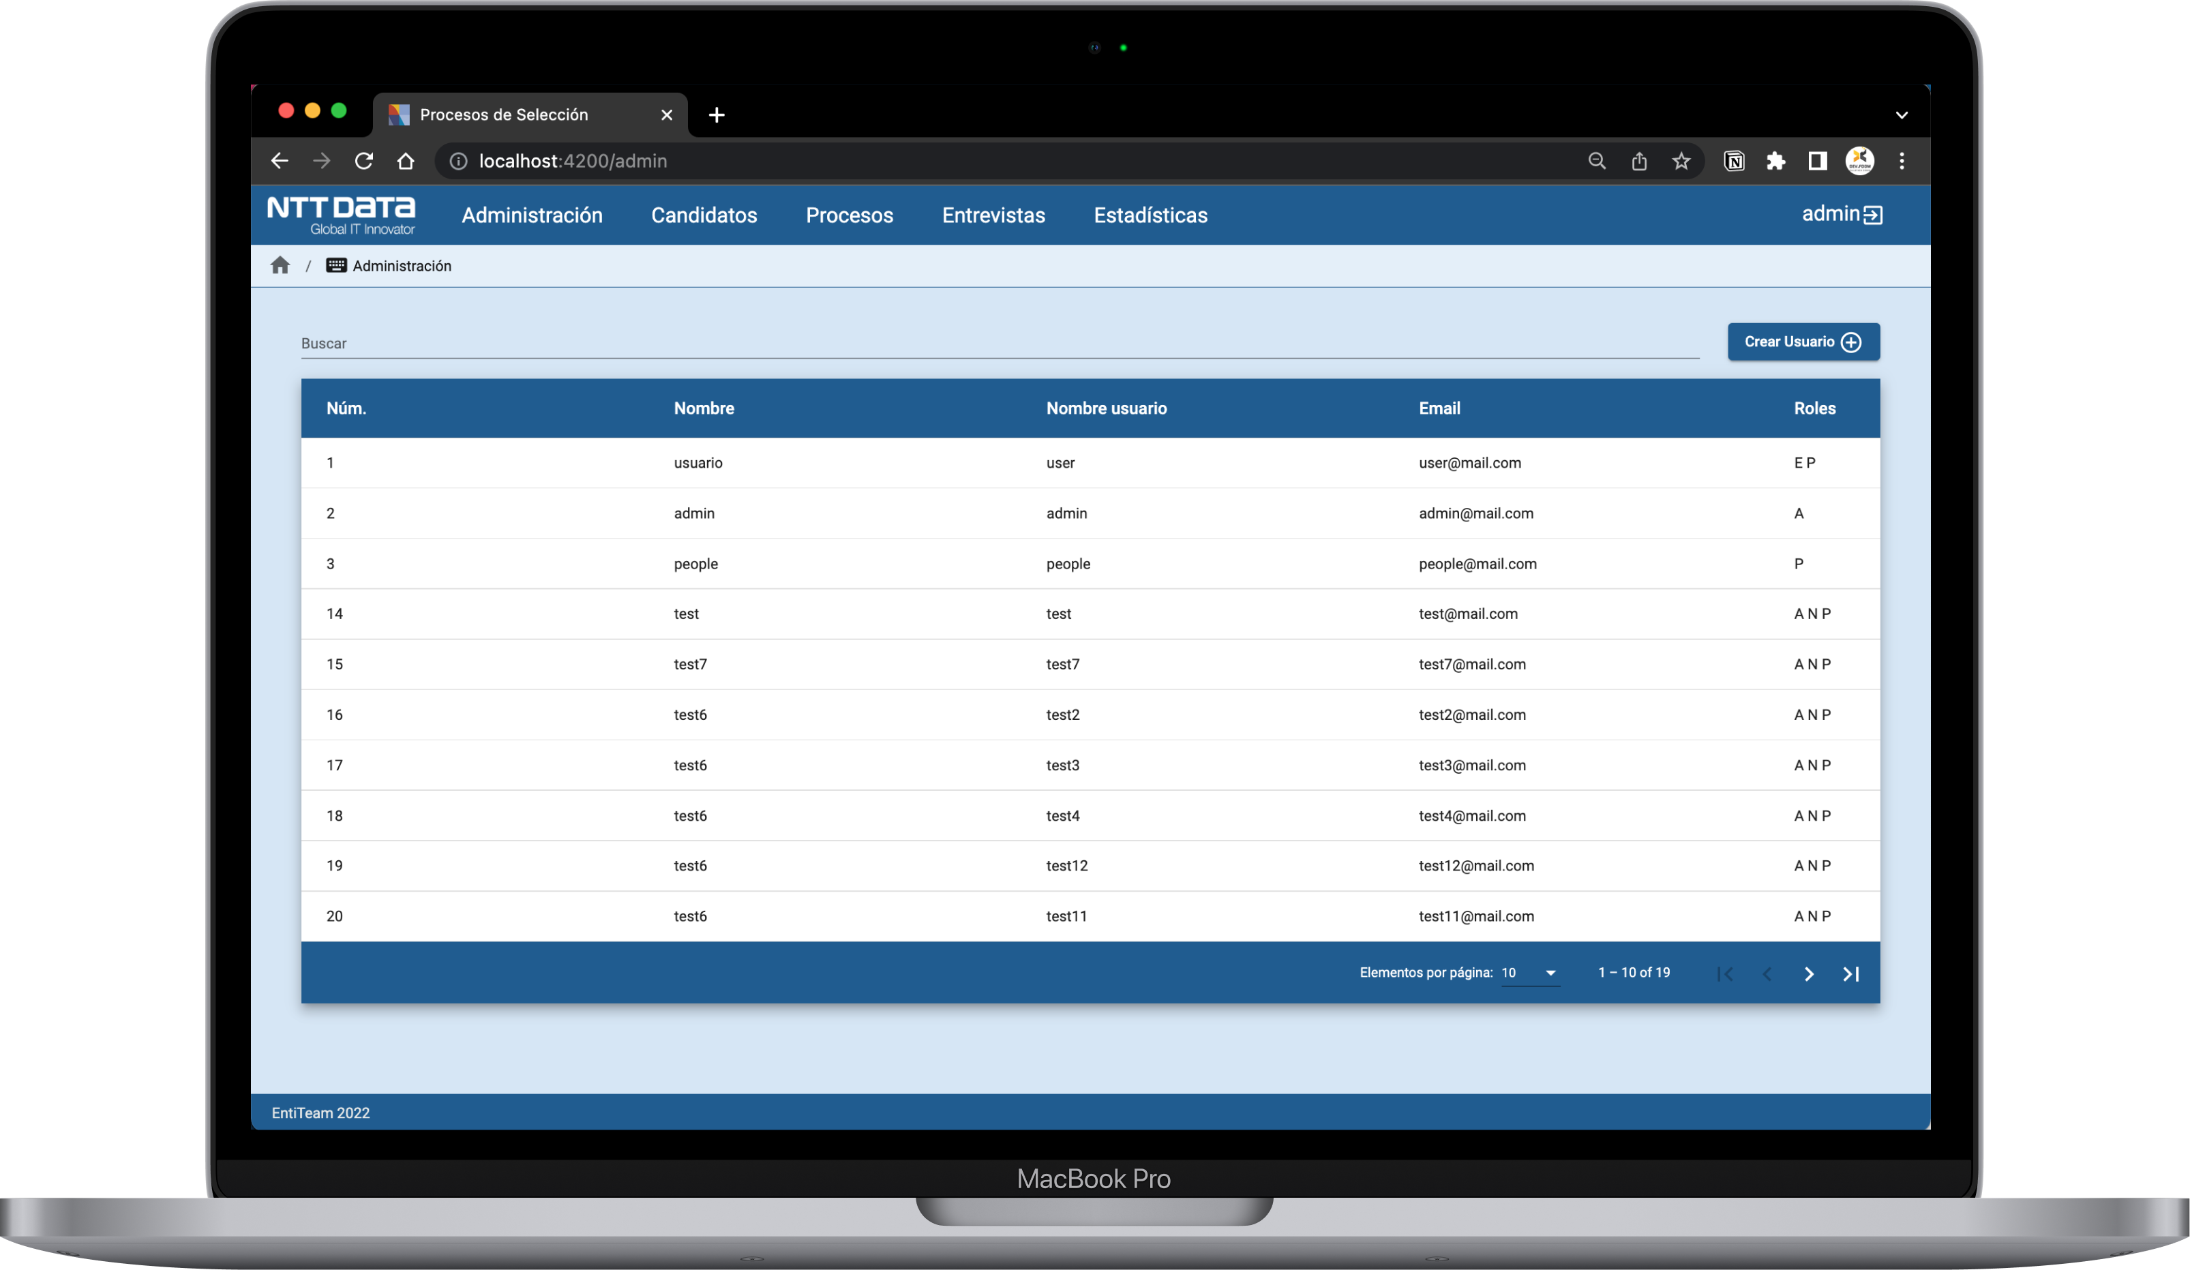This screenshot has width=2190, height=1270.
Task: Open the browser extensions puzzle icon
Action: [1775, 162]
